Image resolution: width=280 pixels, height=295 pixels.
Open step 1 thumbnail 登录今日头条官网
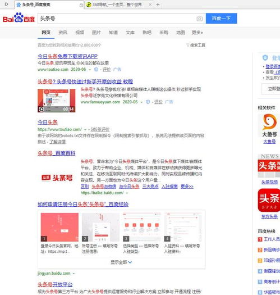pos(59,227)
